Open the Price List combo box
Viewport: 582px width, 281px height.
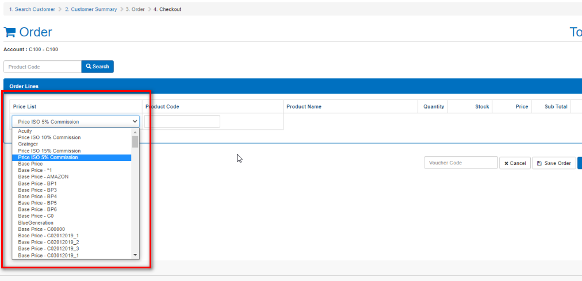click(76, 122)
